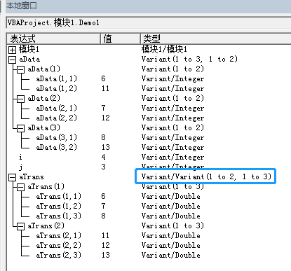Select the aData(2) row

click(44, 98)
